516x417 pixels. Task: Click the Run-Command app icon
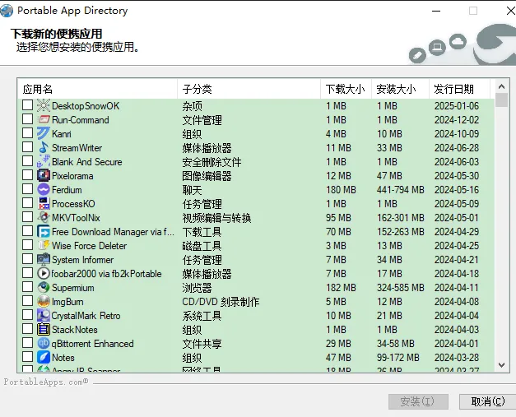pyautogui.click(x=44, y=119)
